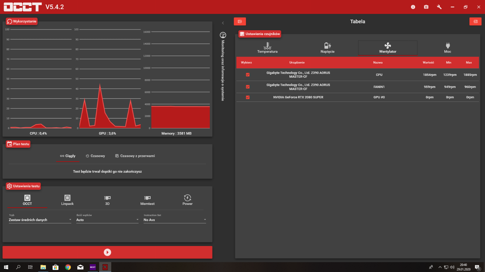Collapse the left panel with the chevron arrow
This screenshot has height=272, width=485.
(223, 23)
